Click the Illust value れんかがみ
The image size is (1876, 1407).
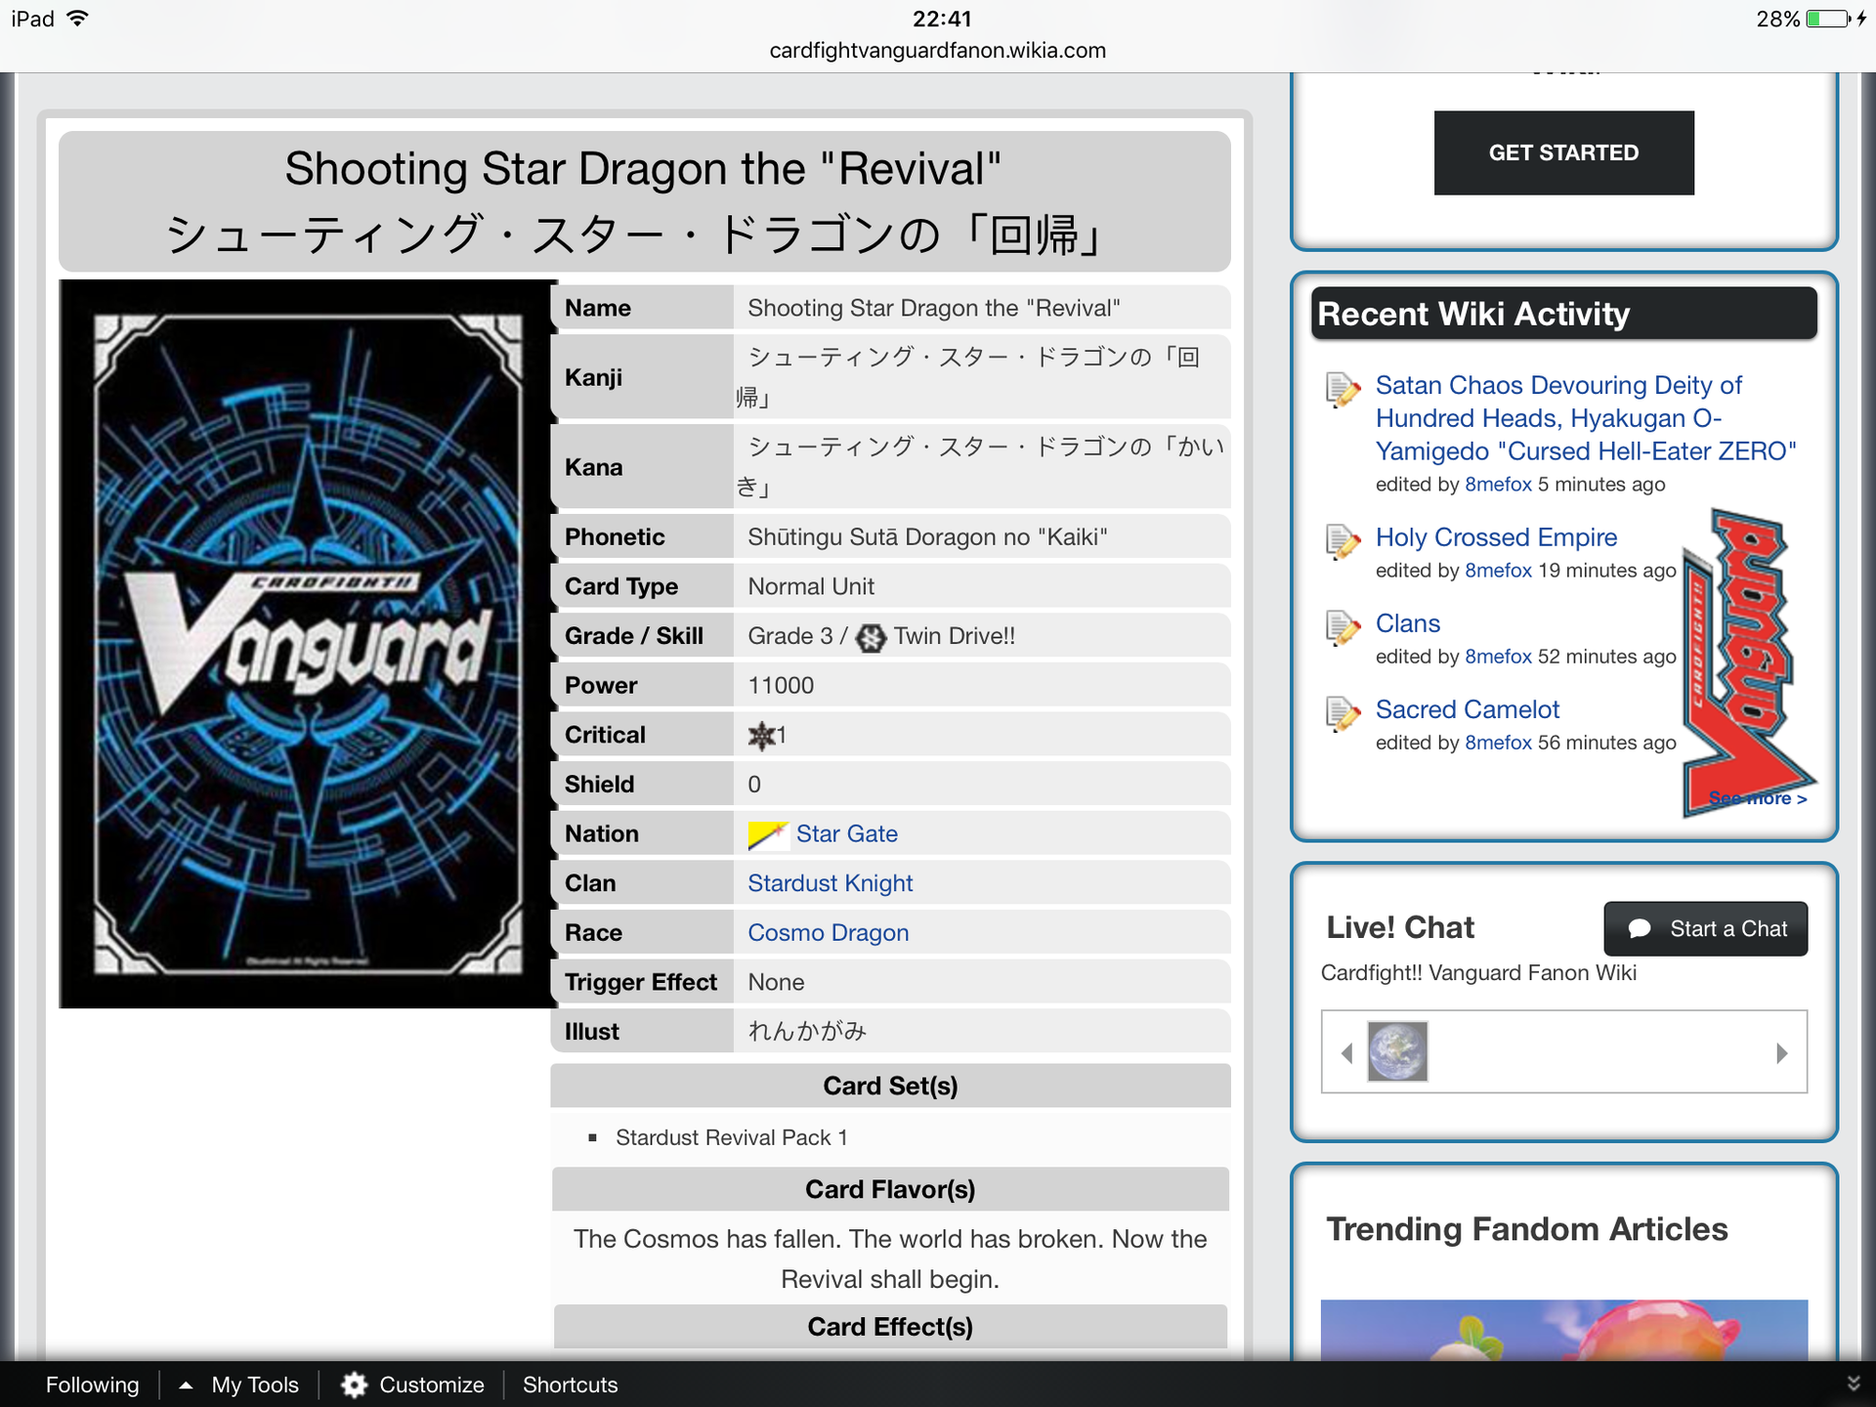pos(807,1032)
